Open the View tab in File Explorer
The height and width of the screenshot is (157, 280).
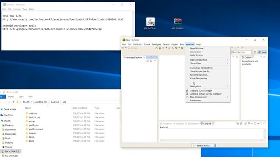tap(30, 97)
